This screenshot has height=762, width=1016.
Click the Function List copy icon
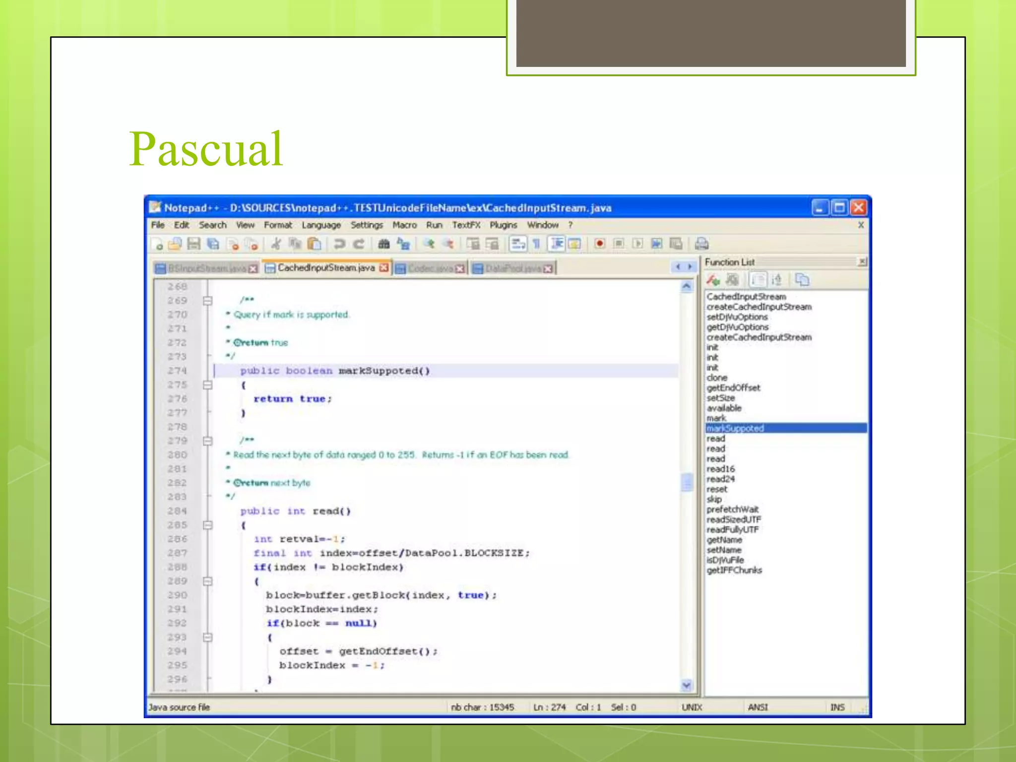[802, 280]
